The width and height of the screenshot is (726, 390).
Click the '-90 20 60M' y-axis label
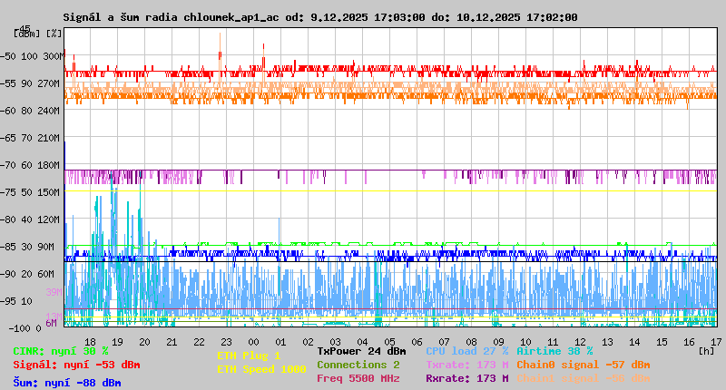[27, 274]
